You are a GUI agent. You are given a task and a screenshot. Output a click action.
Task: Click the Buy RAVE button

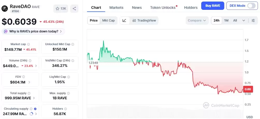[213, 6]
